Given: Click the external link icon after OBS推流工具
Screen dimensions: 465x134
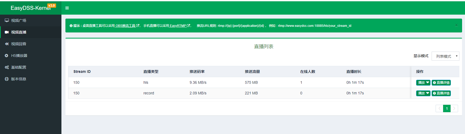Looking at the screenshot, I should (138, 26).
